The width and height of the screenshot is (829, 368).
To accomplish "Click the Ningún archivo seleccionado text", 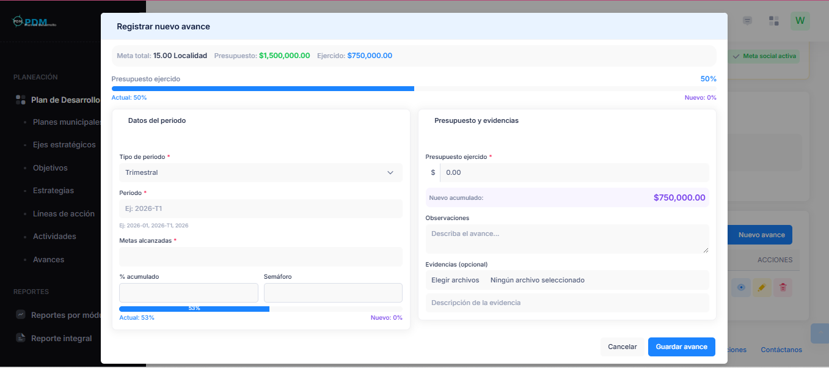I will (538, 280).
